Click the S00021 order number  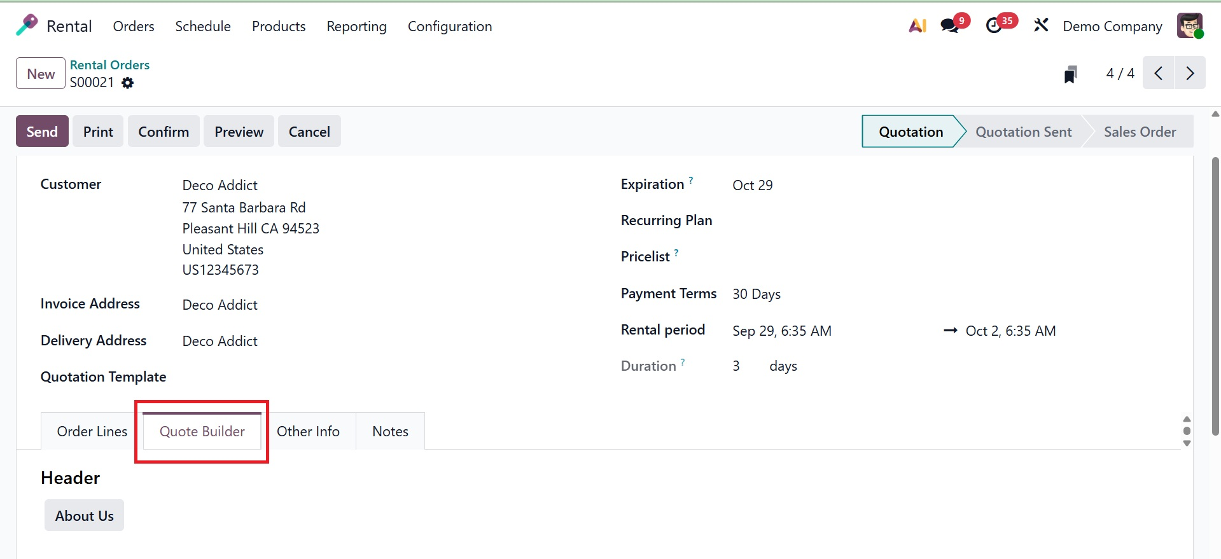click(x=92, y=83)
